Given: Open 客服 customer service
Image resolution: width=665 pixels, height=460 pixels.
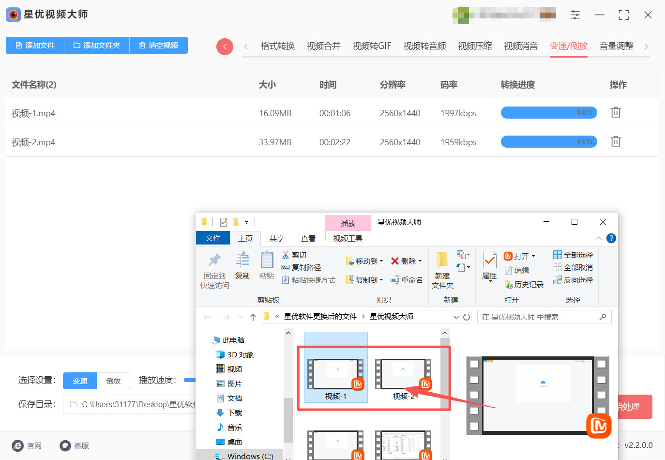Looking at the screenshot, I should 75,445.
